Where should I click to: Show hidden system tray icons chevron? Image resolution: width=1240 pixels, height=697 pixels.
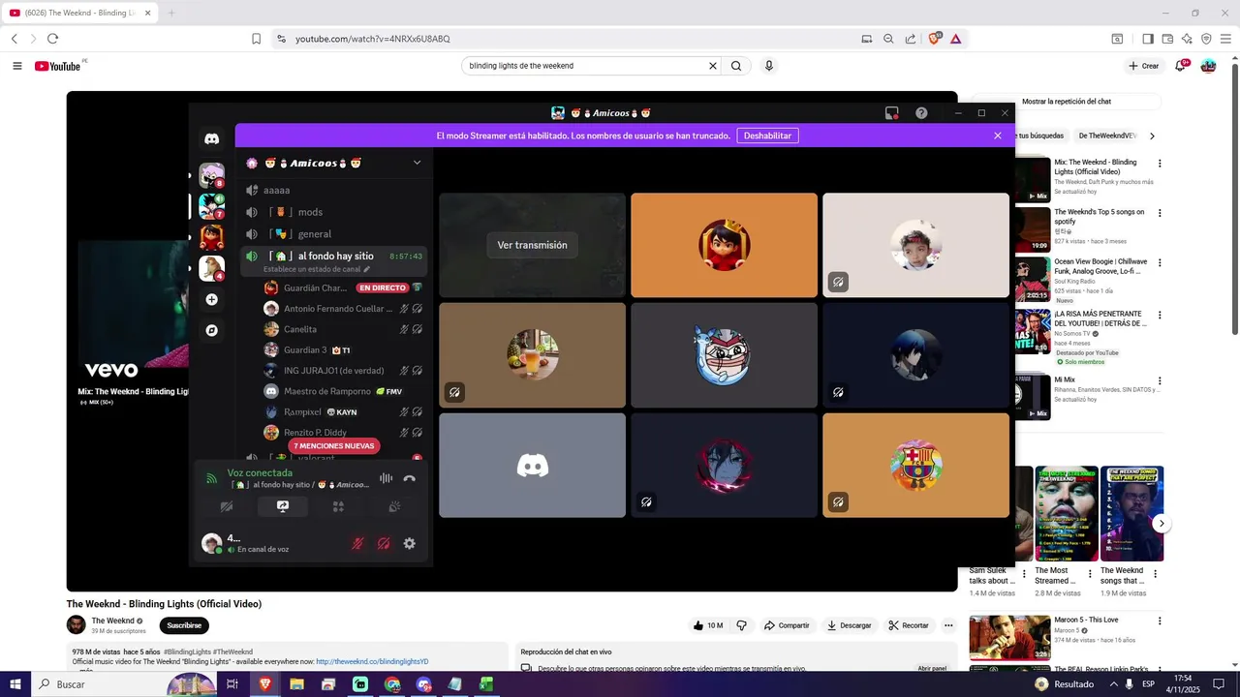(1113, 684)
